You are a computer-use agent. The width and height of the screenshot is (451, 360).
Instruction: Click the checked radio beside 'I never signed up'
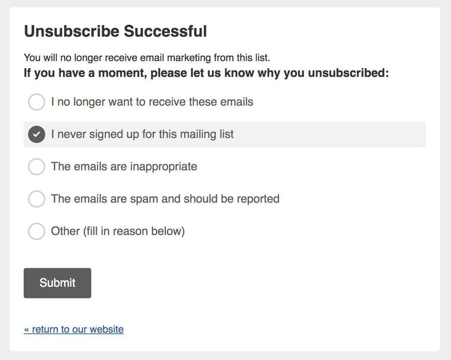point(37,134)
